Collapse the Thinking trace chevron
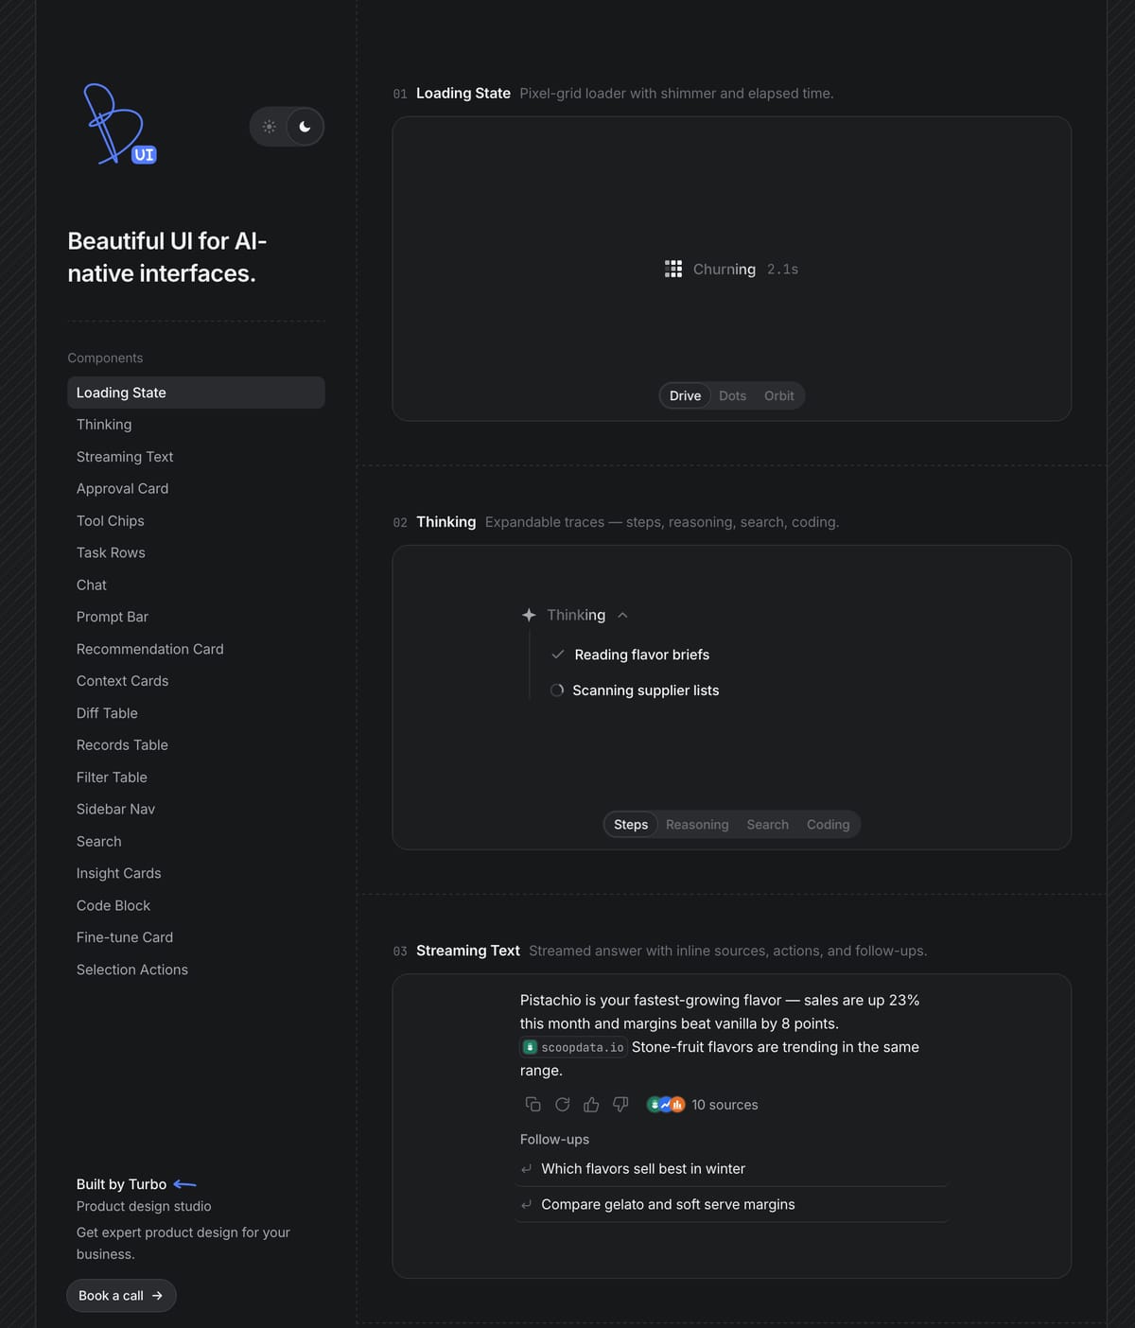 [x=622, y=615]
